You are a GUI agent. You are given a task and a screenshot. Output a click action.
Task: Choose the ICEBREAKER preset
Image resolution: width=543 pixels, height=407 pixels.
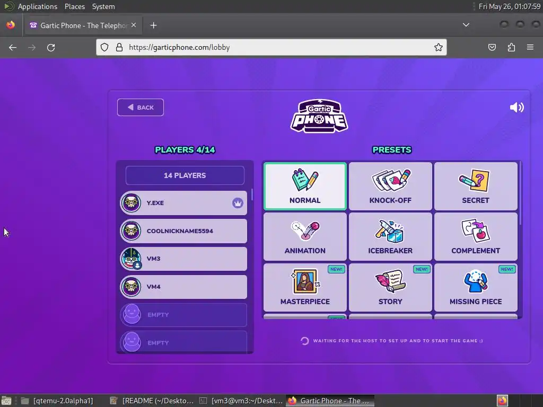390,237
